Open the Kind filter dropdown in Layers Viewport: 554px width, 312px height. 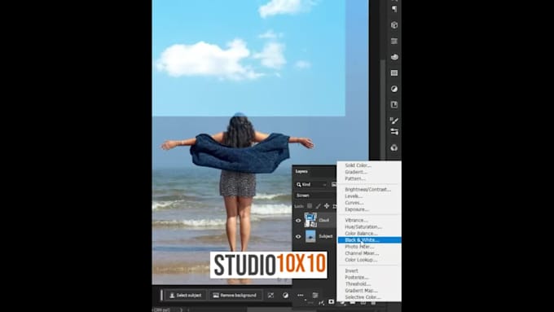(311, 184)
